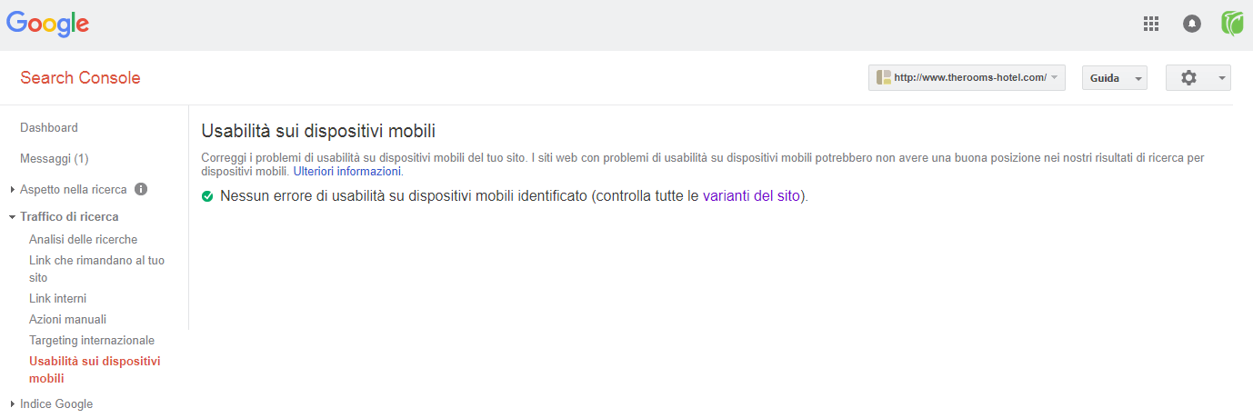Viewport: 1253px width, 418px height.
Task: Click the Google logo
Action: [47, 25]
